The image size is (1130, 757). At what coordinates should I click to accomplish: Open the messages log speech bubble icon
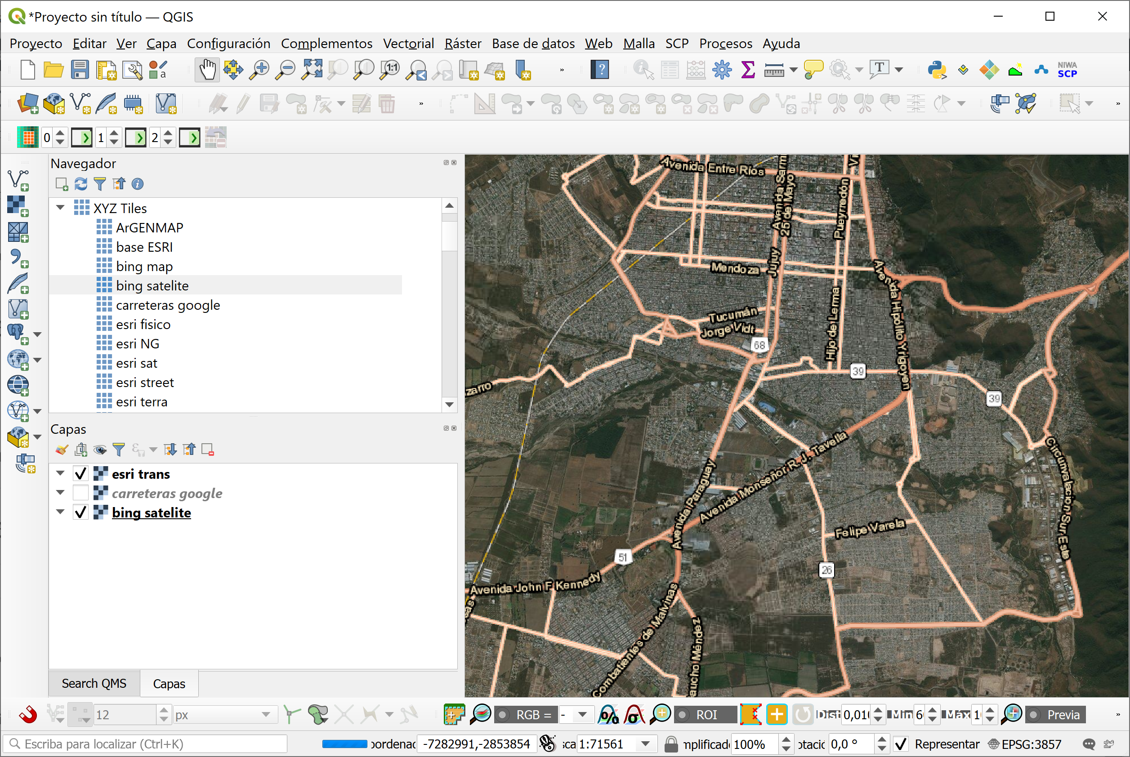pos(1089,744)
